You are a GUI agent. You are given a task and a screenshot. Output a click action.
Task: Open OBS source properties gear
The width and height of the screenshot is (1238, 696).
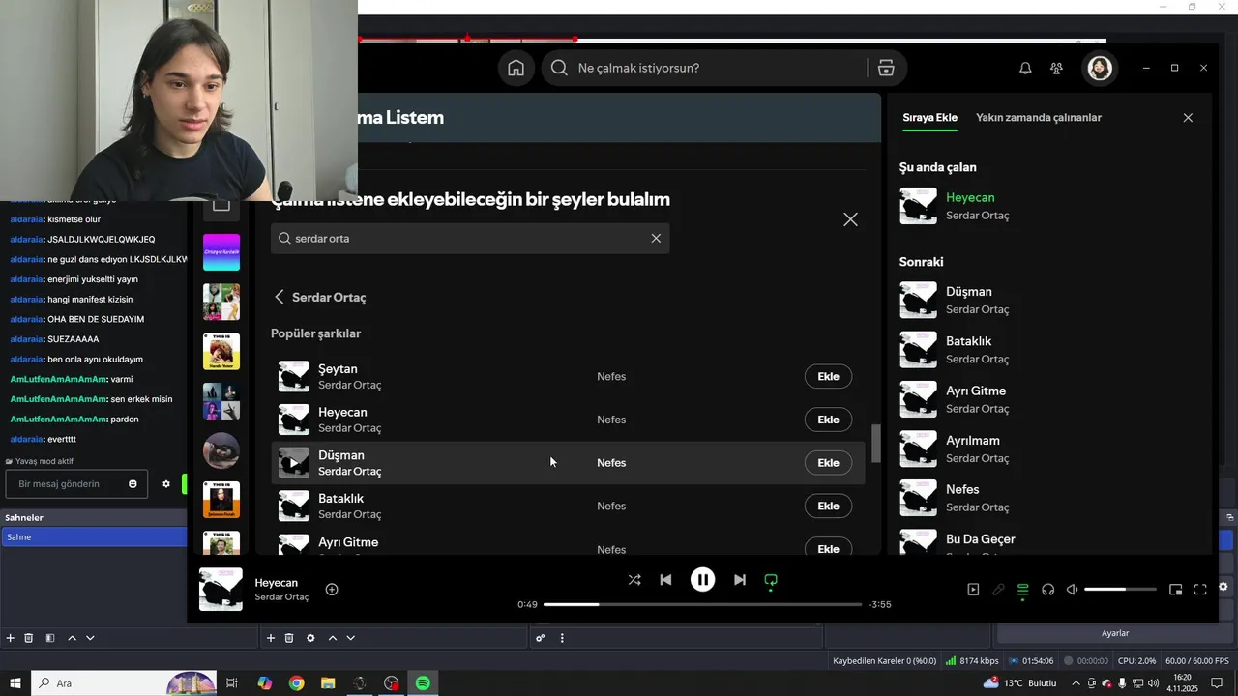click(x=310, y=638)
